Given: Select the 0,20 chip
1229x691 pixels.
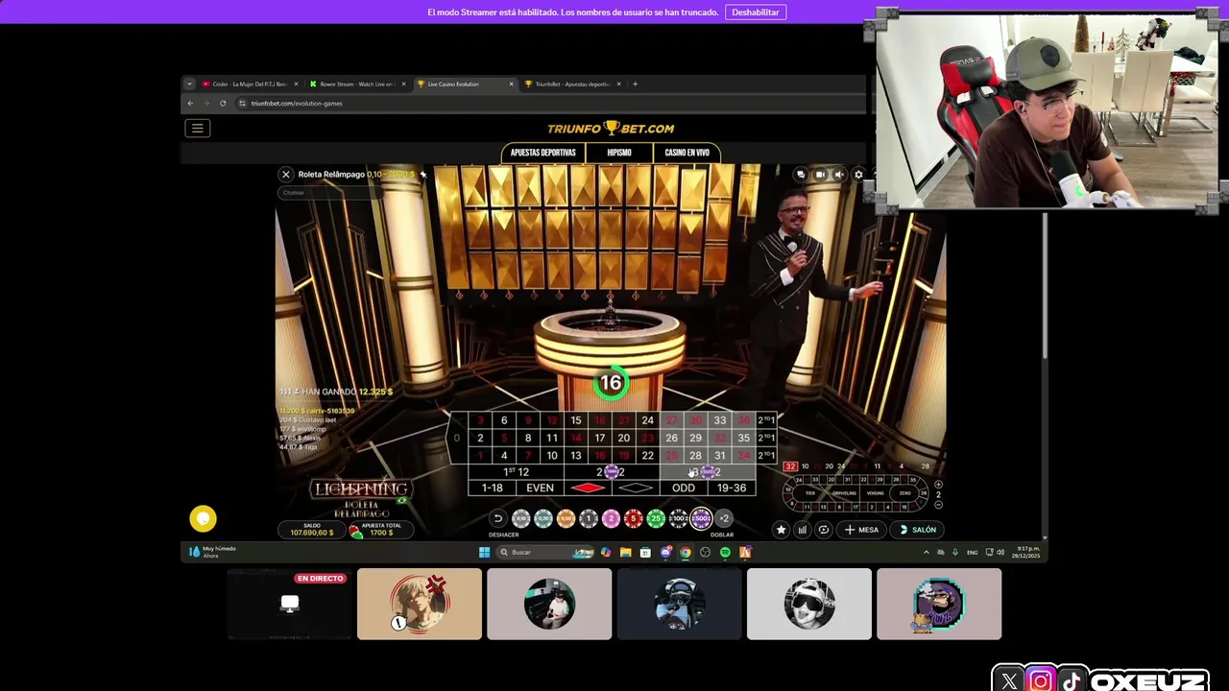Looking at the screenshot, I should (543, 518).
